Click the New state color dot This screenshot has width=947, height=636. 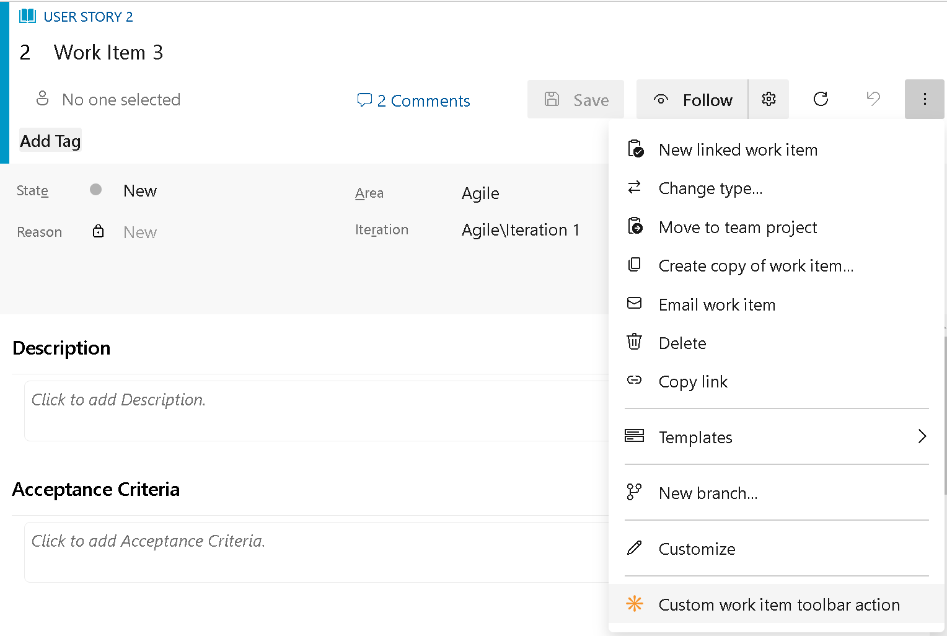click(95, 190)
